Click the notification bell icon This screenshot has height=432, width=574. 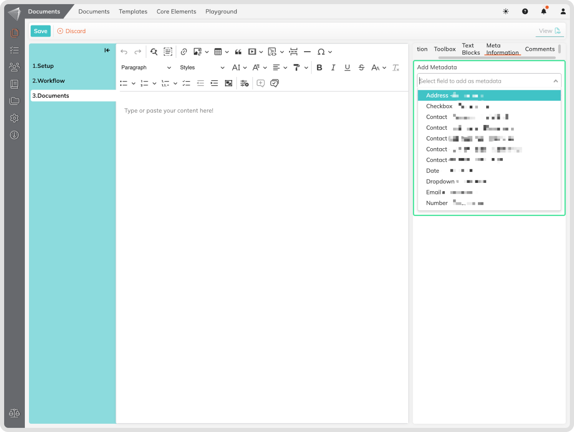point(544,12)
